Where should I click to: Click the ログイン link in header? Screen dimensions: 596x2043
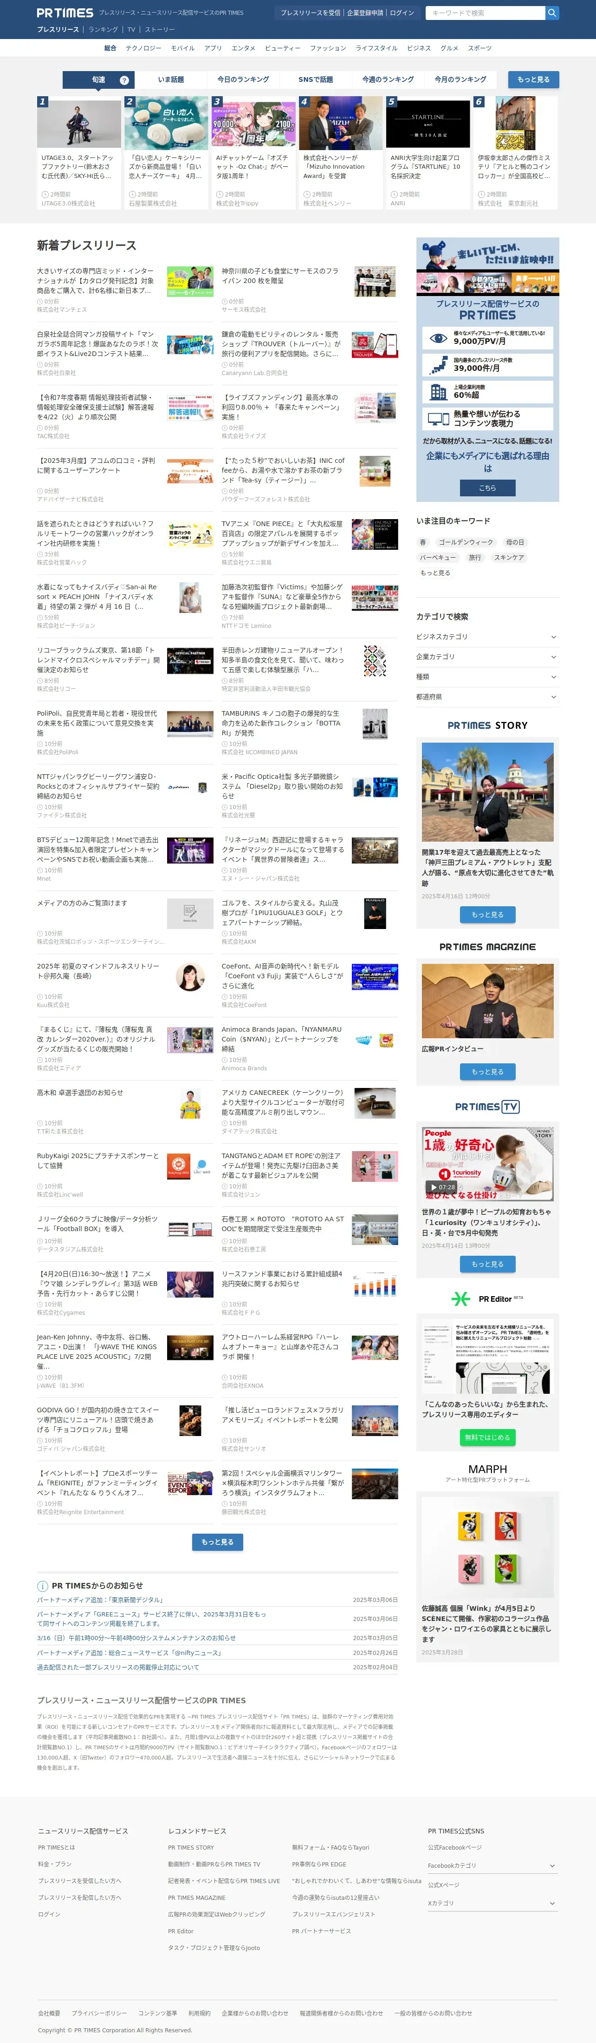coord(402,13)
